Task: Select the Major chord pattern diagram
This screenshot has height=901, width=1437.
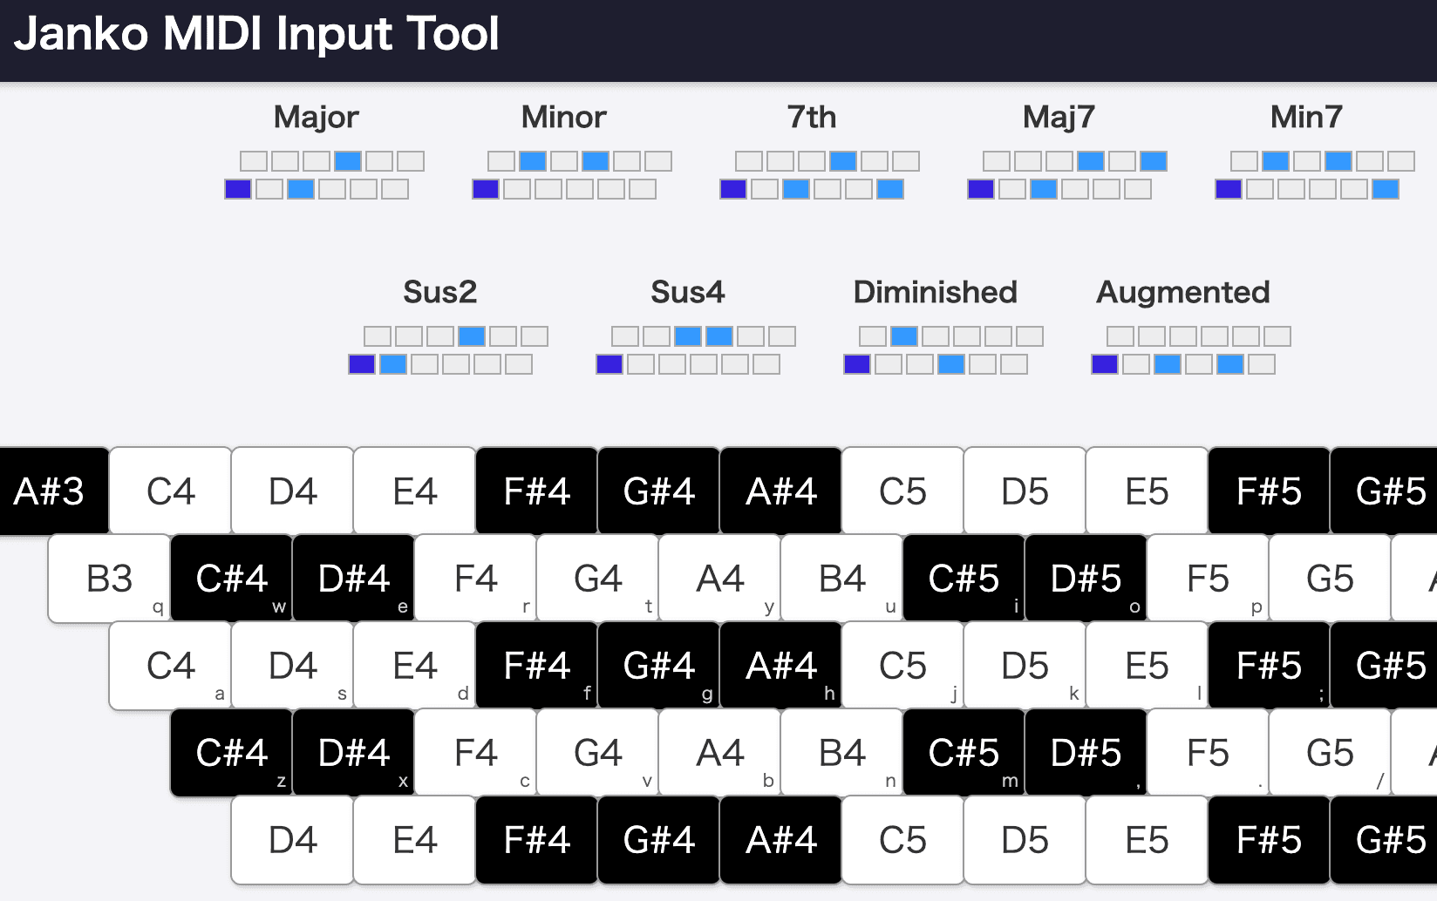Action: click(x=324, y=175)
